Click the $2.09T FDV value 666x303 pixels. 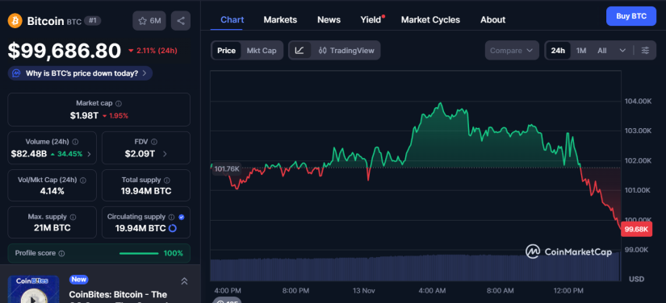[x=140, y=154]
